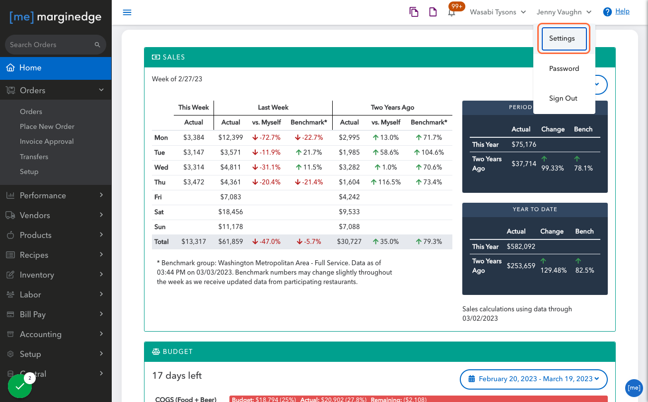Click the Bill Pay card icon
The image size is (648, 402).
click(10, 314)
